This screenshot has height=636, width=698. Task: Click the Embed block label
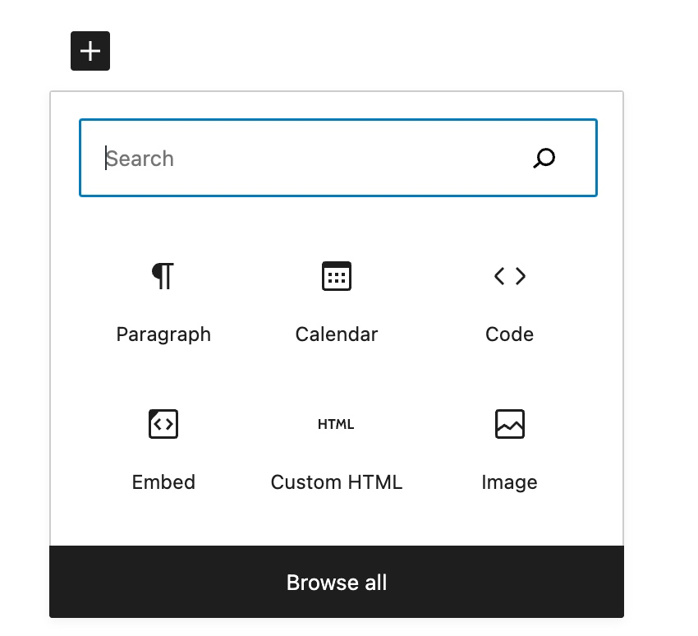coord(163,482)
